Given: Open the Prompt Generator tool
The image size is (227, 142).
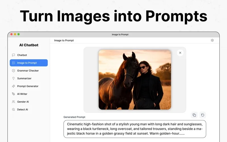Looking at the screenshot, I should [29, 86].
